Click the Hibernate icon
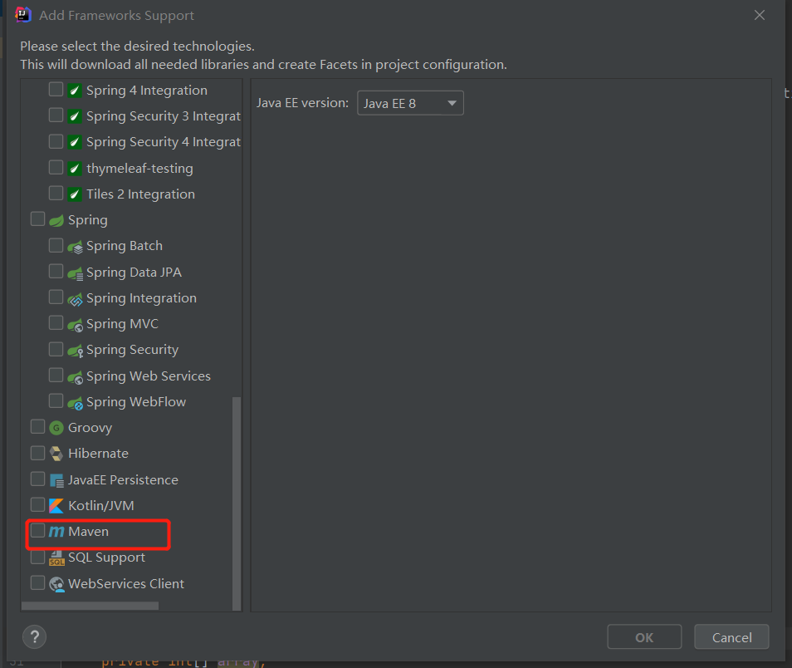Viewport: 792px width, 668px height. (56, 454)
